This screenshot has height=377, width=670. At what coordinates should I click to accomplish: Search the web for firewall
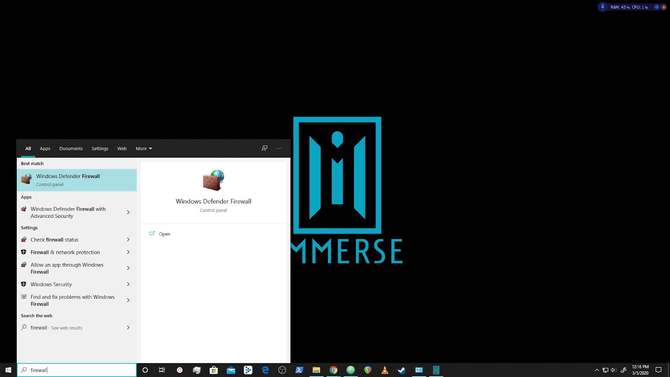57,328
